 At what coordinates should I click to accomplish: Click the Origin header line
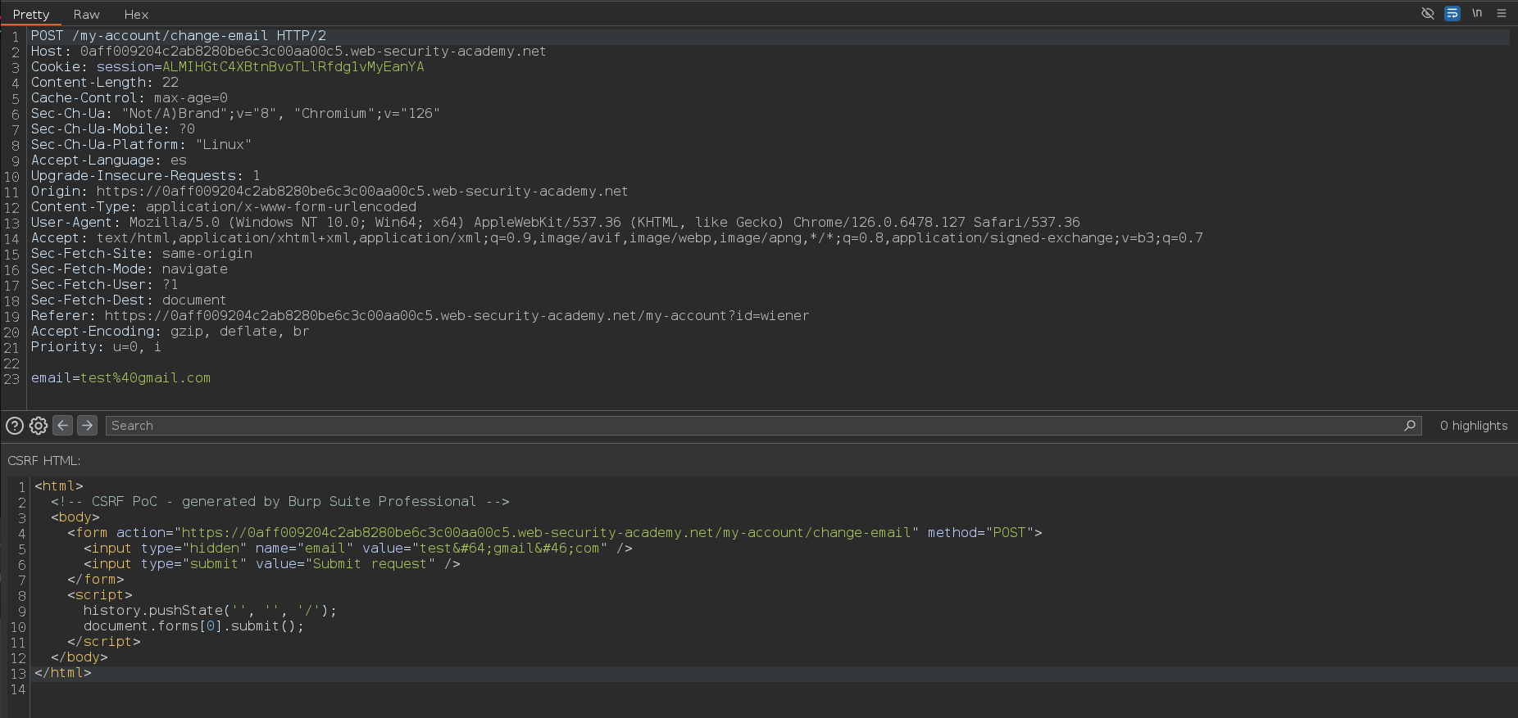[330, 192]
